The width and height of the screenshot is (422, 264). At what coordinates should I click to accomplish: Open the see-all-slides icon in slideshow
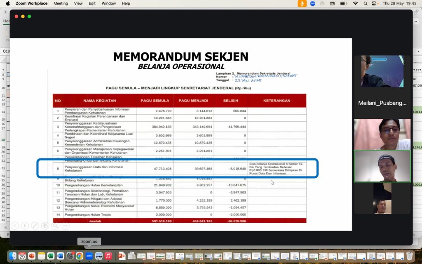tap(45, 226)
